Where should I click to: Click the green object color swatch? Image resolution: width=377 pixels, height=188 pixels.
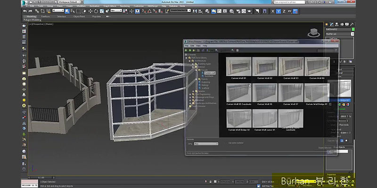pyautogui.click(x=353, y=29)
